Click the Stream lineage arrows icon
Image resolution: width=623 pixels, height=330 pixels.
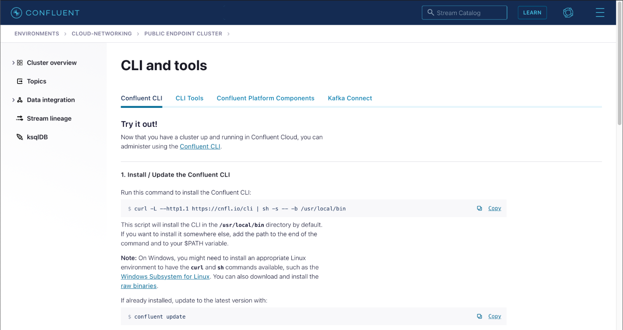(20, 118)
